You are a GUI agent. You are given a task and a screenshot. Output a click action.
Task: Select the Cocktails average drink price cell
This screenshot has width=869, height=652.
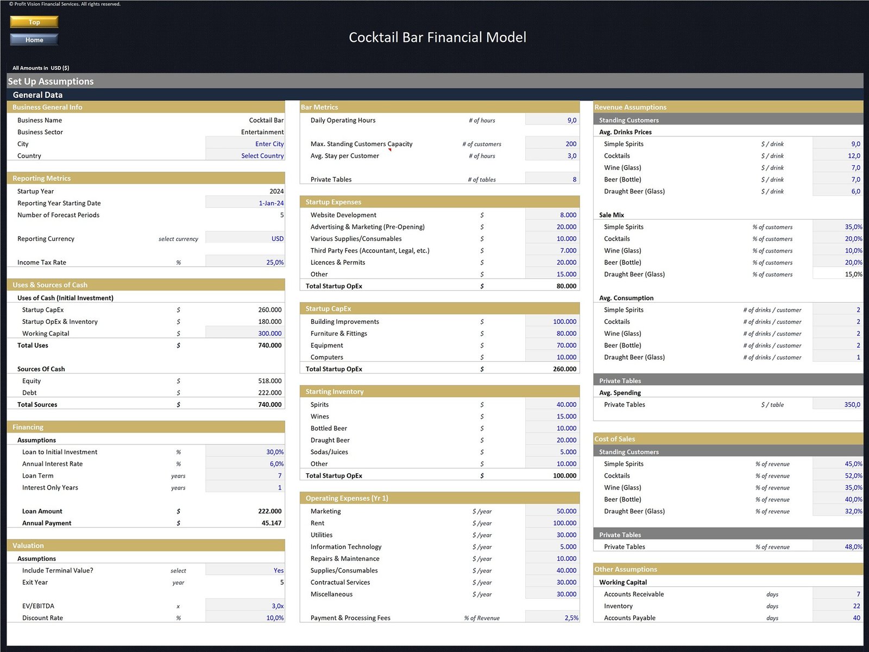837,156
